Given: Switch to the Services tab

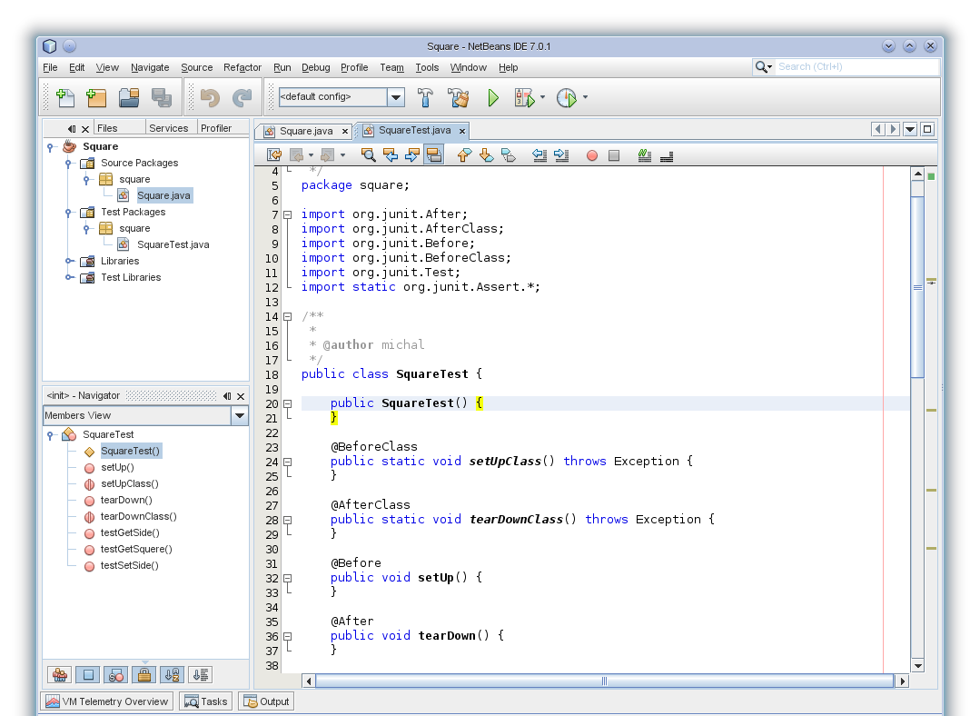Looking at the screenshot, I should [169, 128].
